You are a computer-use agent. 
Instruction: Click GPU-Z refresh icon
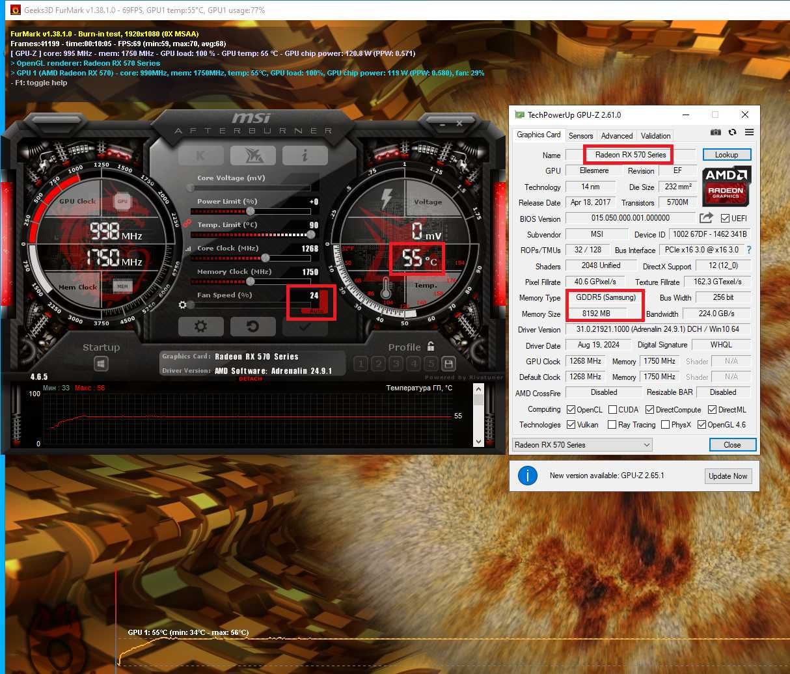click(x=733, y=132)
